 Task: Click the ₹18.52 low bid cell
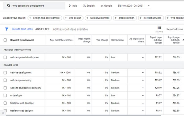tap(158, 73)
